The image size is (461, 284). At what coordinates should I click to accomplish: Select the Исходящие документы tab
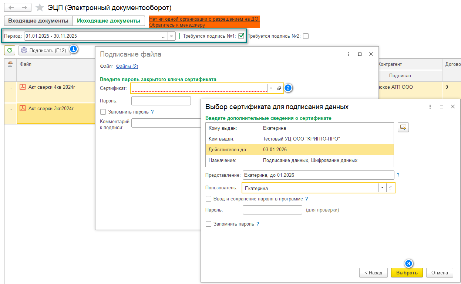(108, 21)
